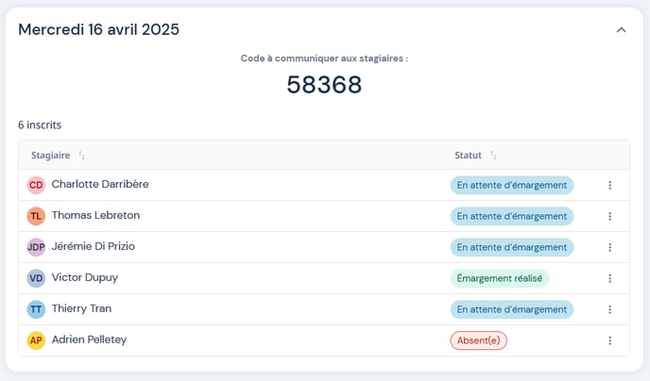The image size is (650, 381).
Task: Click the CD avatar of Charlotte Darribère
Action: pos(36,185)
